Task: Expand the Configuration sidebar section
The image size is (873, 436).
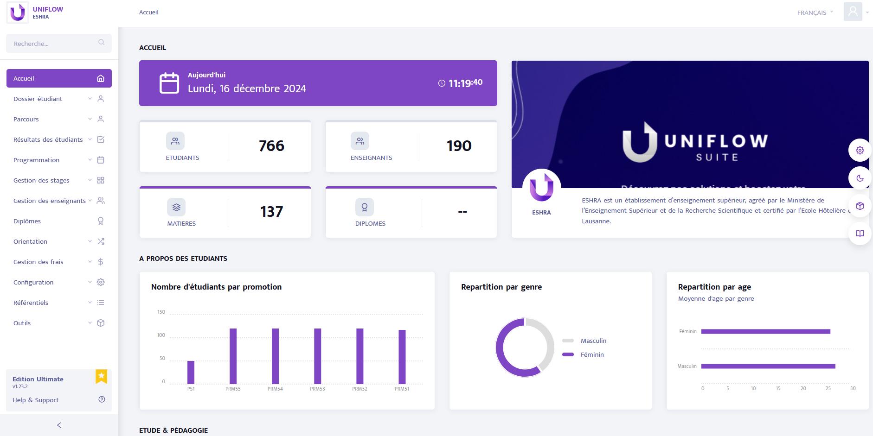Action: (59, 282)
